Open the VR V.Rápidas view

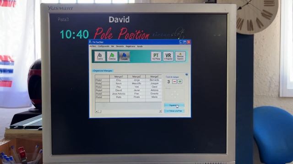click(x=168, y=56)
